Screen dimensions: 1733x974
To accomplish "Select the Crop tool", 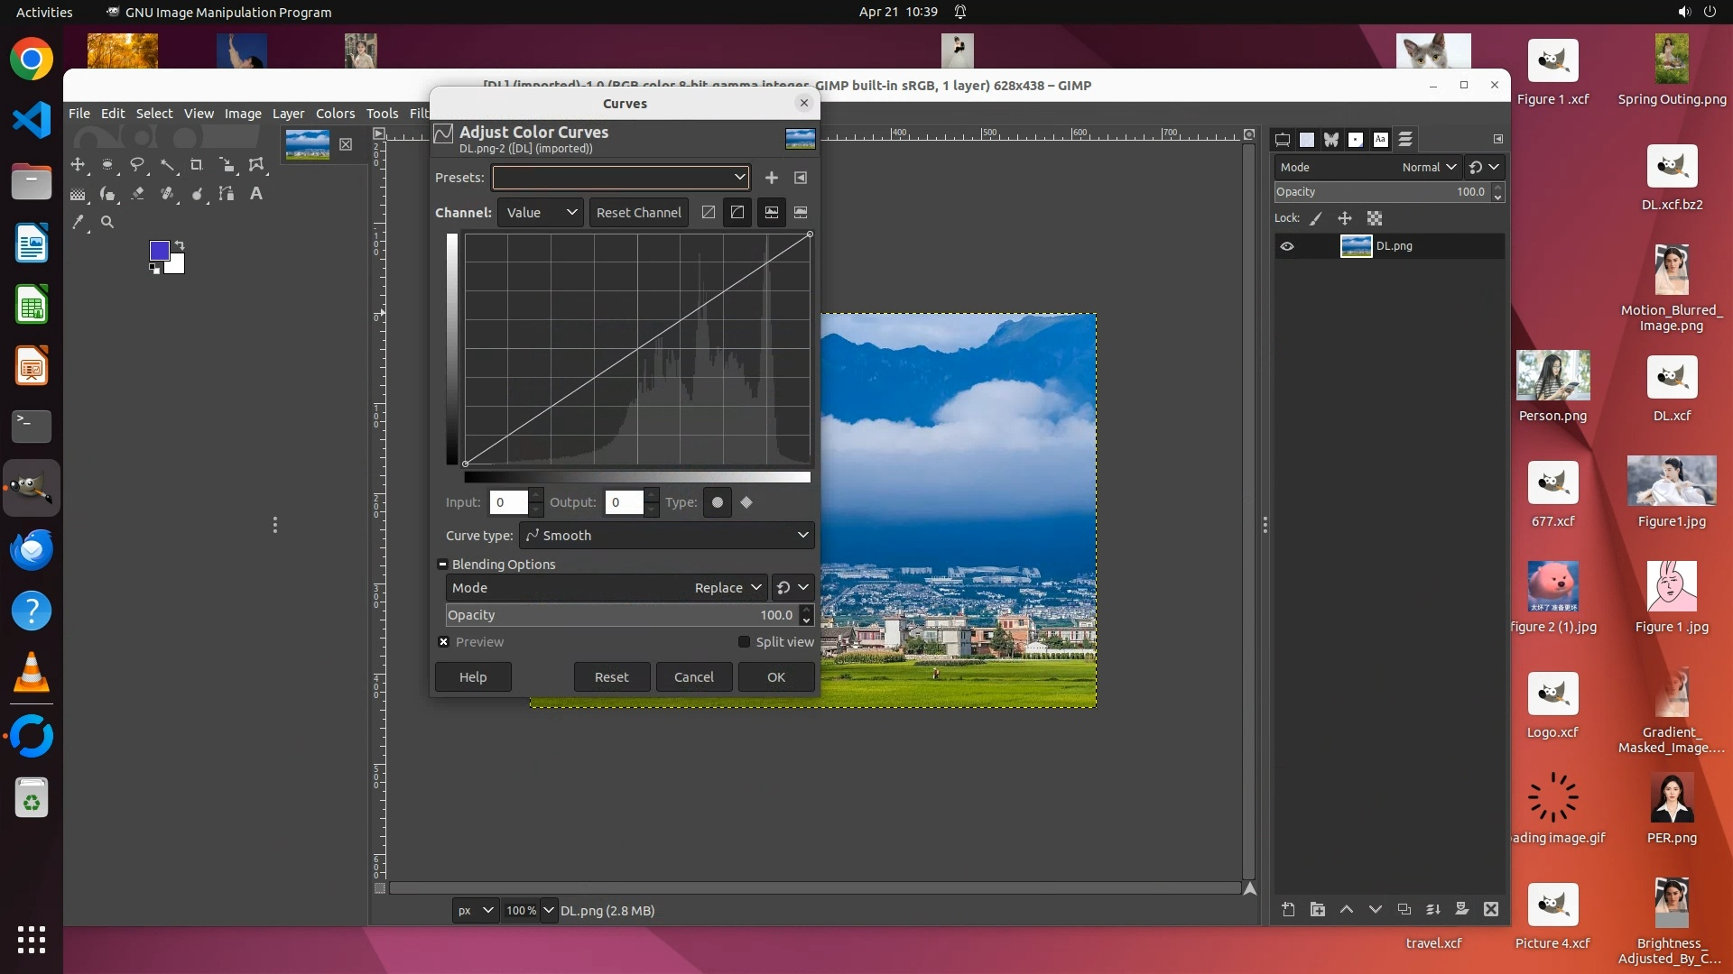I will pyautogui.click(x=196, y=165).
